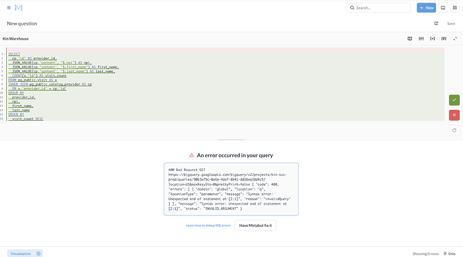The image size is (463, 257).
Task: Open visualization settings icon next to Visualization
Action: [38, 254]
